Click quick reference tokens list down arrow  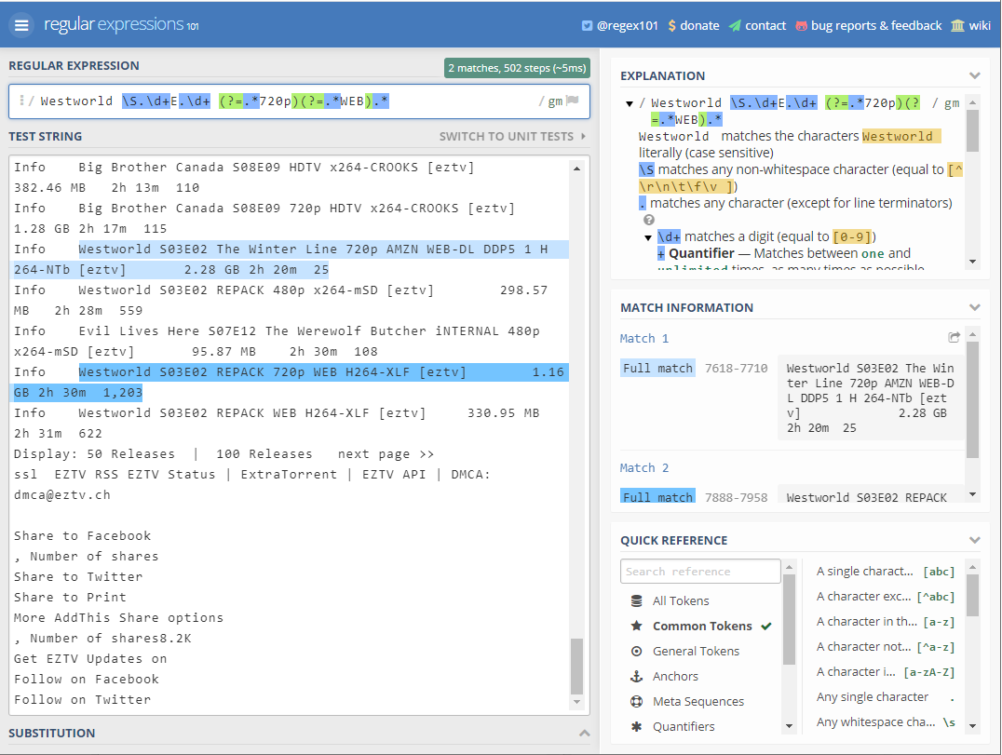(x=972, y=726)
